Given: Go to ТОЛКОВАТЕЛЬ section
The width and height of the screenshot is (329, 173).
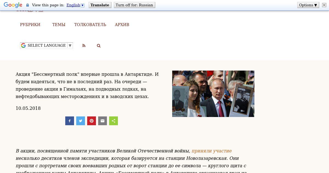Looking at the screenshot, I should [90, 25].
